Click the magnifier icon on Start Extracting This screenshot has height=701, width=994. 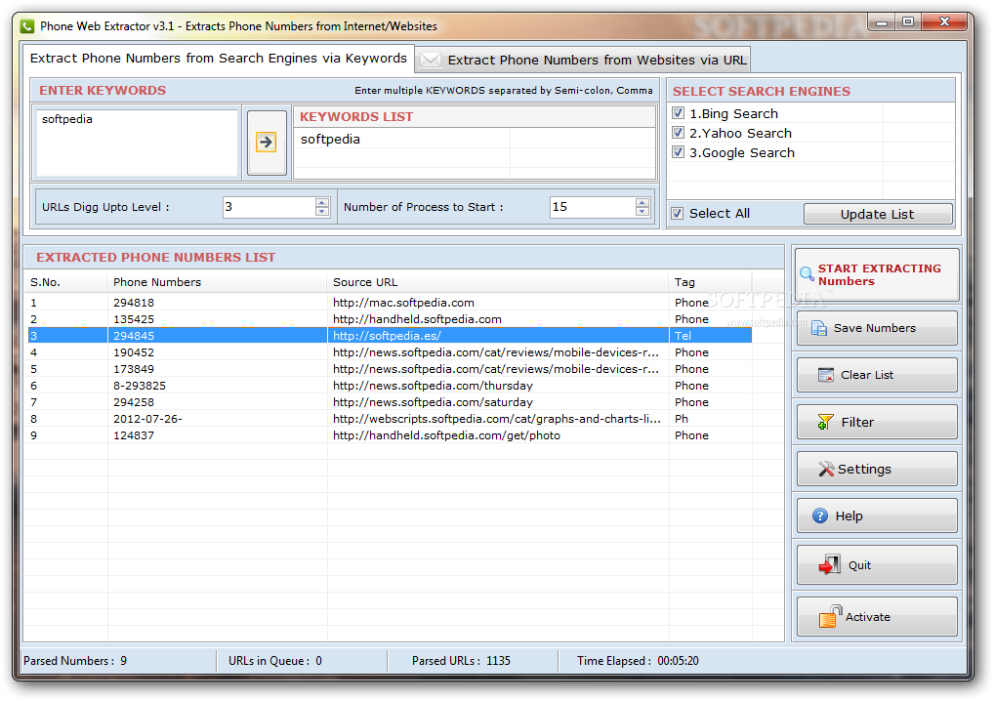point(807,273)
